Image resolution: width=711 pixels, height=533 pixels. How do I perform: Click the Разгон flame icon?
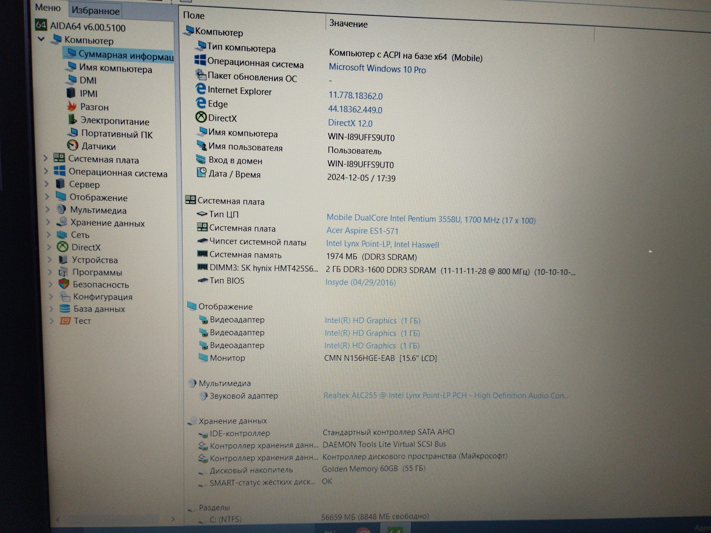[72, 106]
